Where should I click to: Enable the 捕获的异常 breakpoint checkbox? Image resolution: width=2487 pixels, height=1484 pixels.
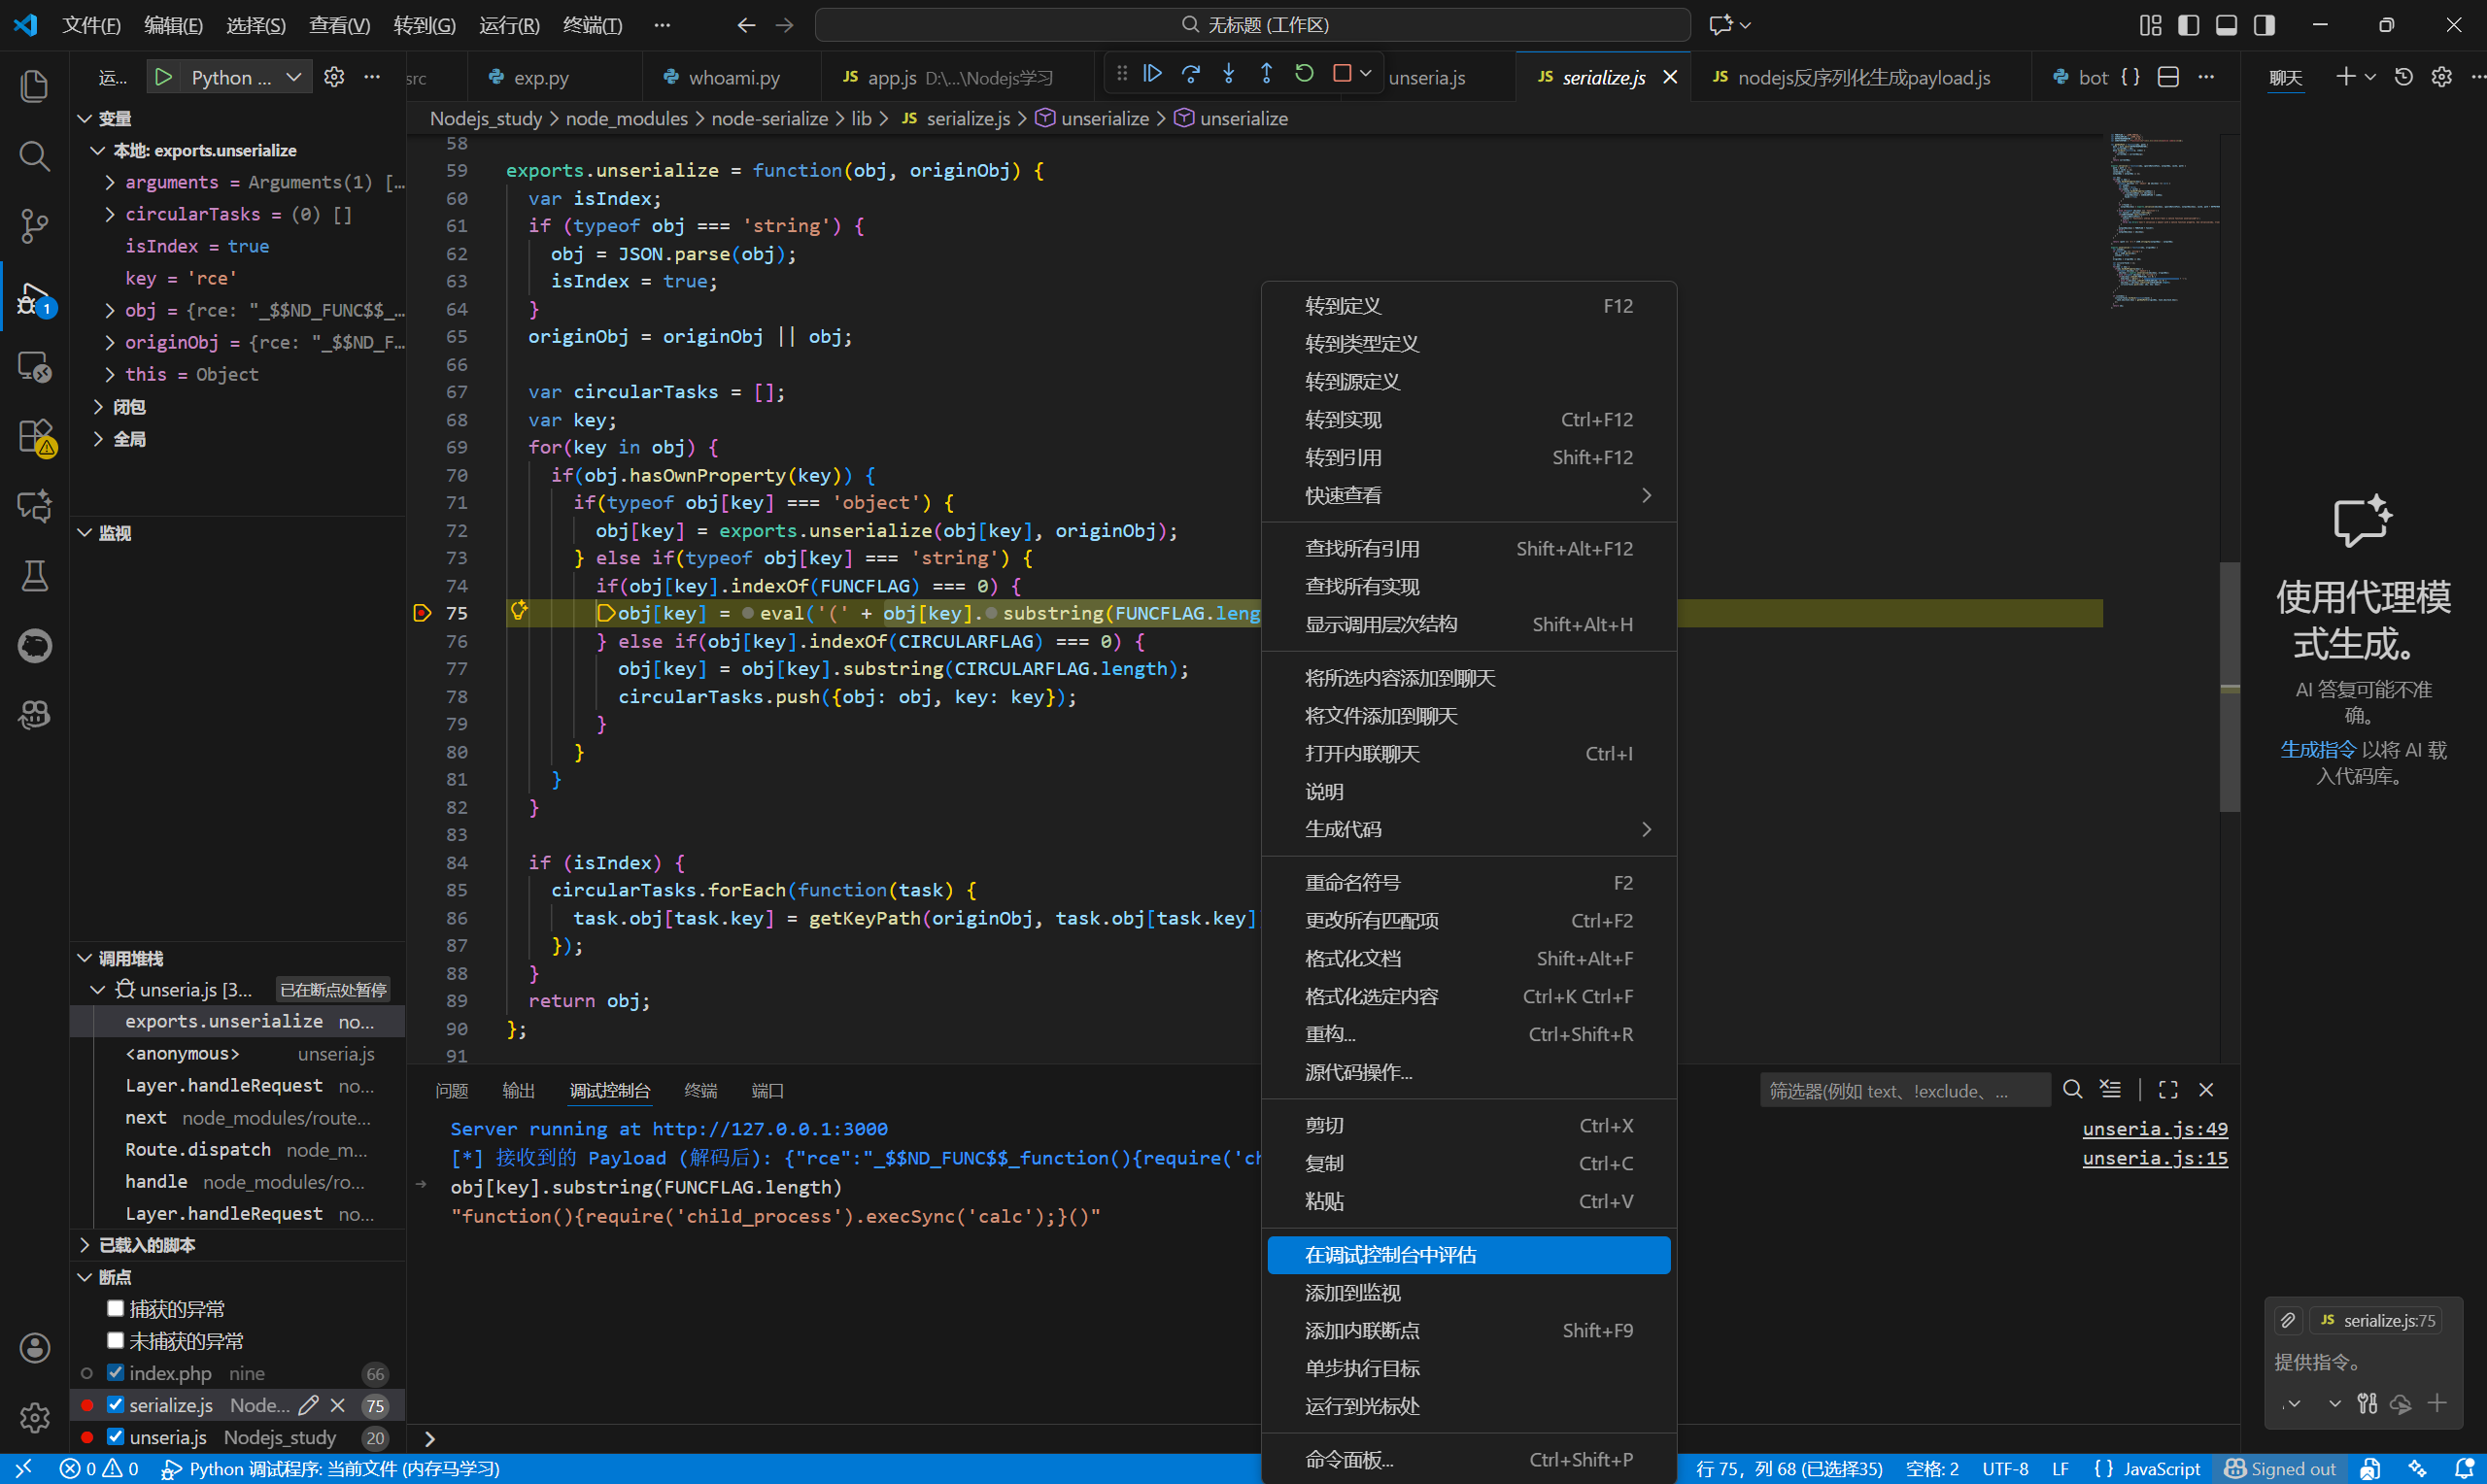point(116,1308)
